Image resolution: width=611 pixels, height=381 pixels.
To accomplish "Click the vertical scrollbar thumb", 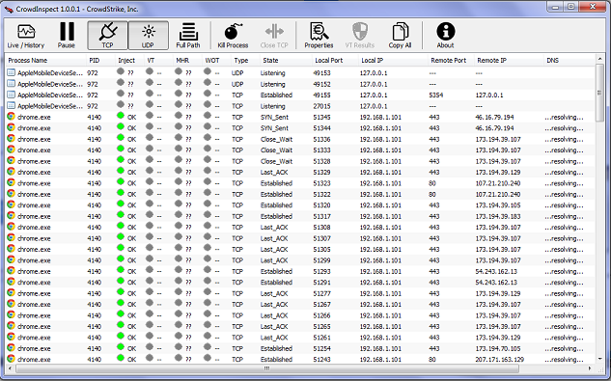I will tap(600, 93).
